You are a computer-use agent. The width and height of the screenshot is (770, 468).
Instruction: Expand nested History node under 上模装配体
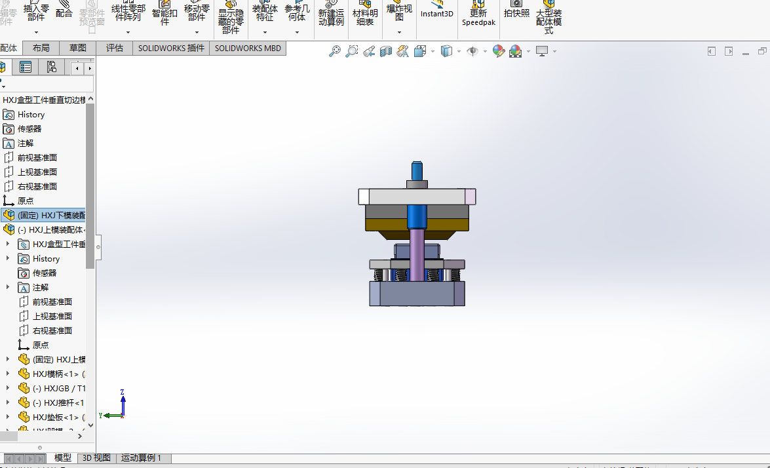[x=7, y=258]
